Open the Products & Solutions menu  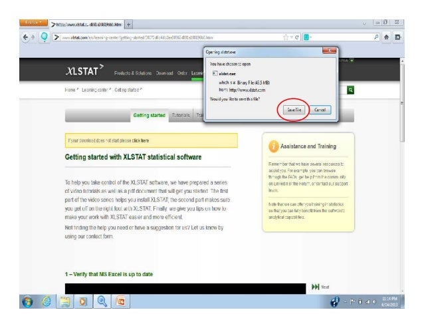click(x=133, y=73)
